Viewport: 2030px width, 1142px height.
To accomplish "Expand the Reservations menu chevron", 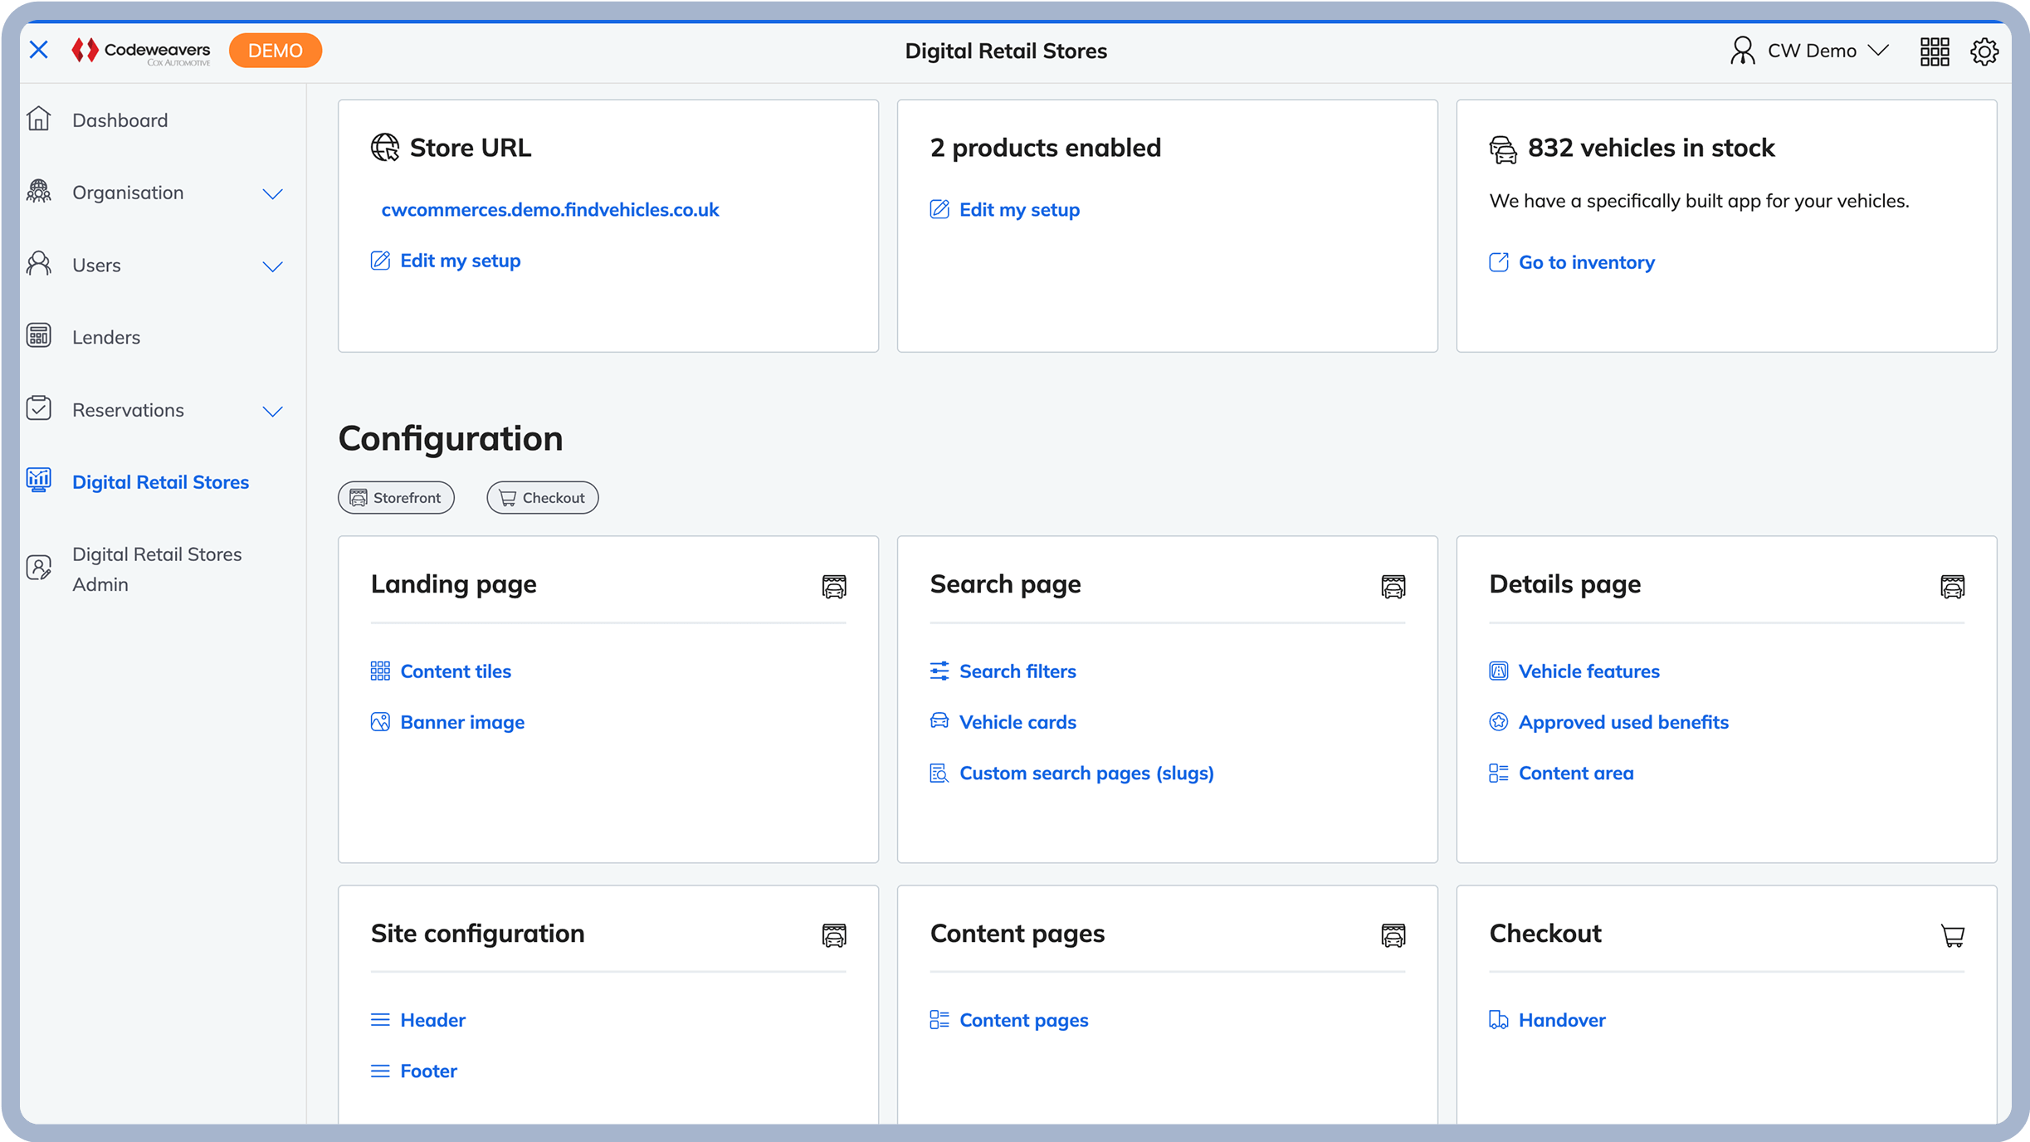I will (272, 412).
